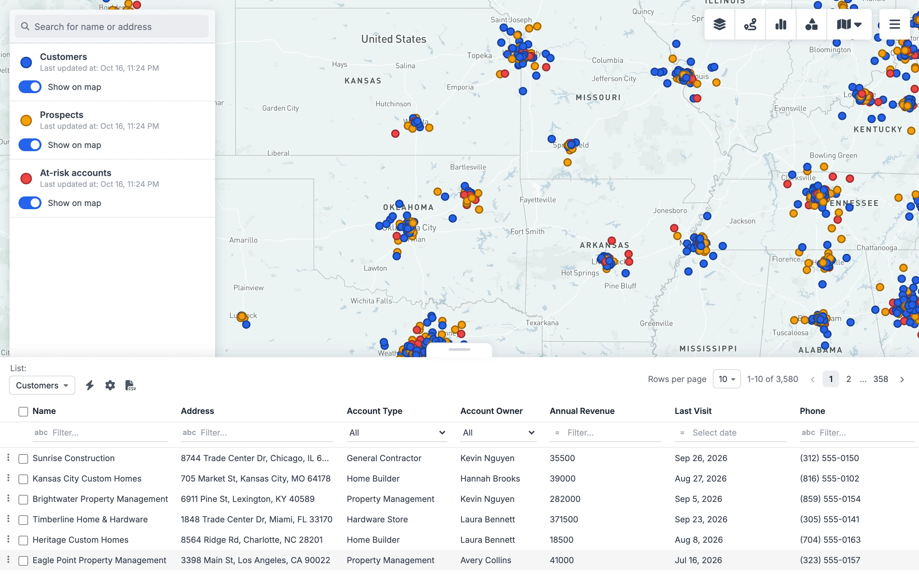The height and width of the screenshot is (574, 919).
Task: Open Account Type filter dropdown
Action: tap(397, 433)
